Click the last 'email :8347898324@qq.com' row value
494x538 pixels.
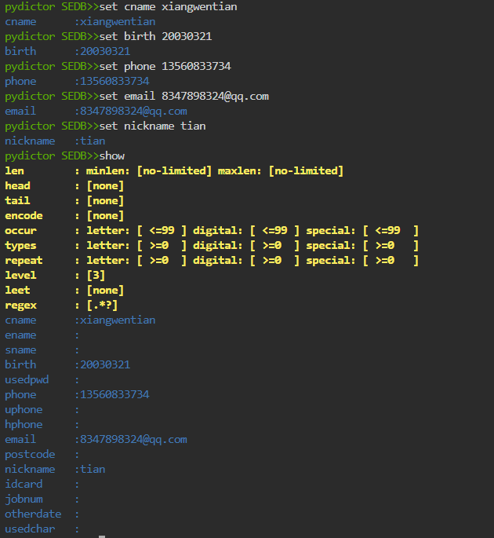133,440
